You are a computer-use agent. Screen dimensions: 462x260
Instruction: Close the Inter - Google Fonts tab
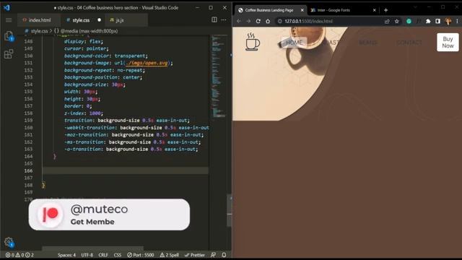pyautogui.click(x=374, y=10)
